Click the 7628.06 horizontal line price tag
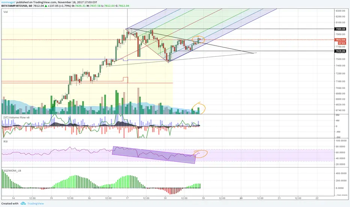Viewport: 350px width, 207px height. (x=340, y=51)
